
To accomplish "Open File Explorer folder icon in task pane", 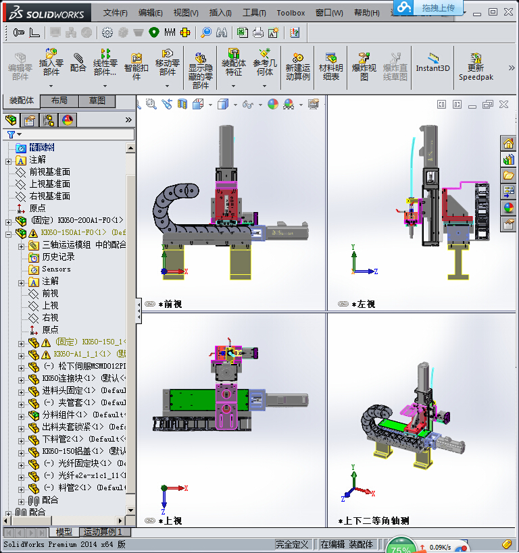I will pyautogui.click(x=508, y=176).
